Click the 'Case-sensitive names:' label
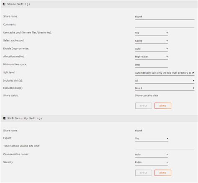Screen dimensions: 198x183 coord(16,154)
